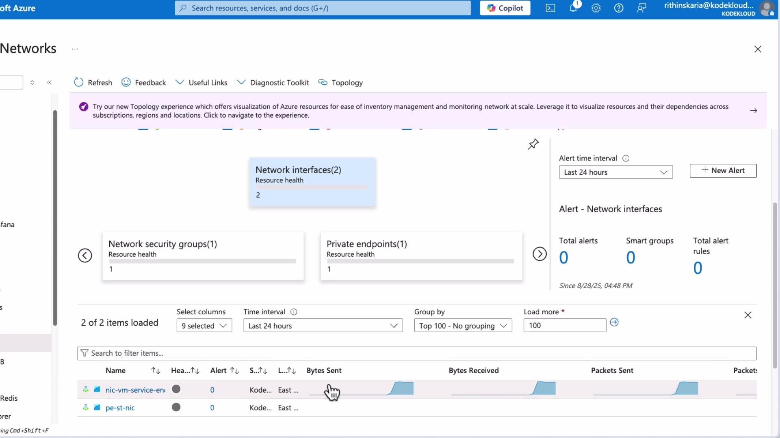
Task: Click the Refresh toolbar button
Action: click(x=93, y=83)
